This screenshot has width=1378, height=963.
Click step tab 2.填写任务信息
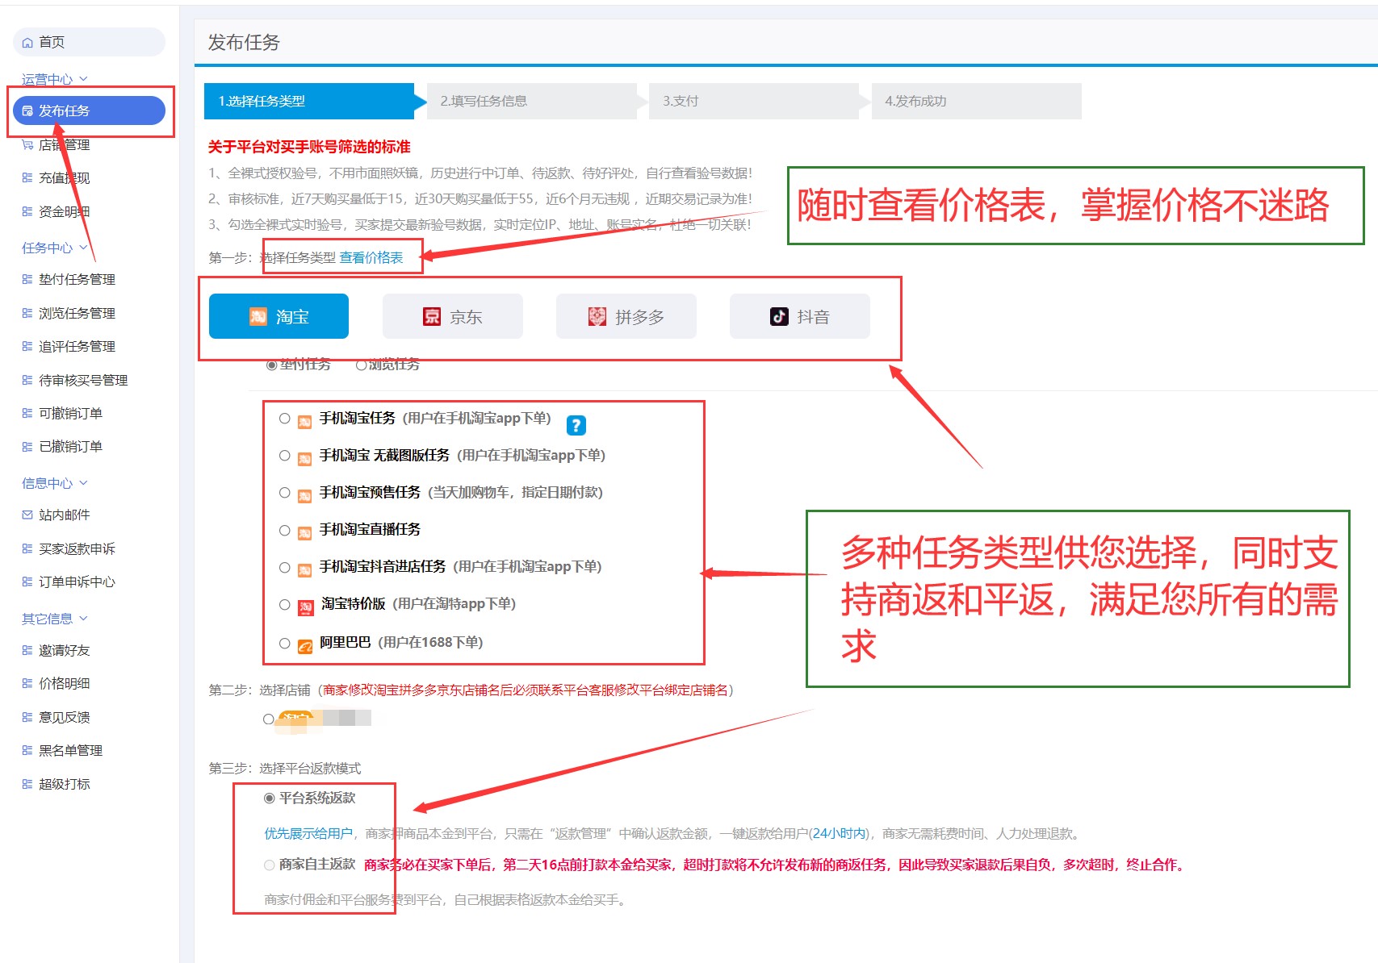[531, 101]
